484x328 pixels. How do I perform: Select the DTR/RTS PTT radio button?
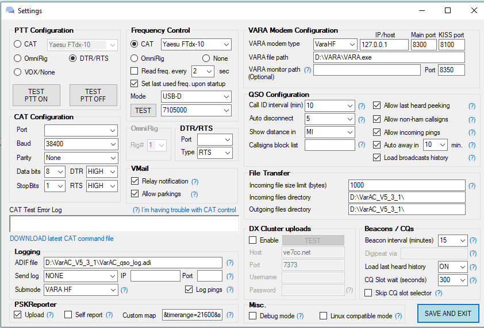73,58
